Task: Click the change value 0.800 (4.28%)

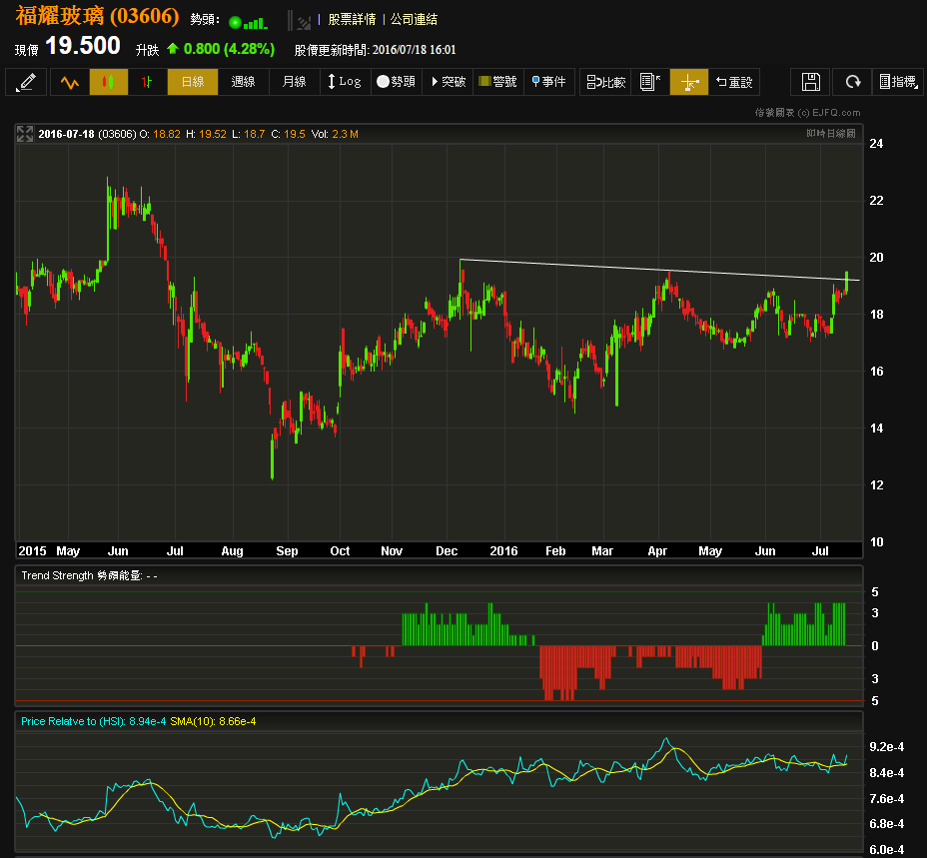Action: [229, 49]
